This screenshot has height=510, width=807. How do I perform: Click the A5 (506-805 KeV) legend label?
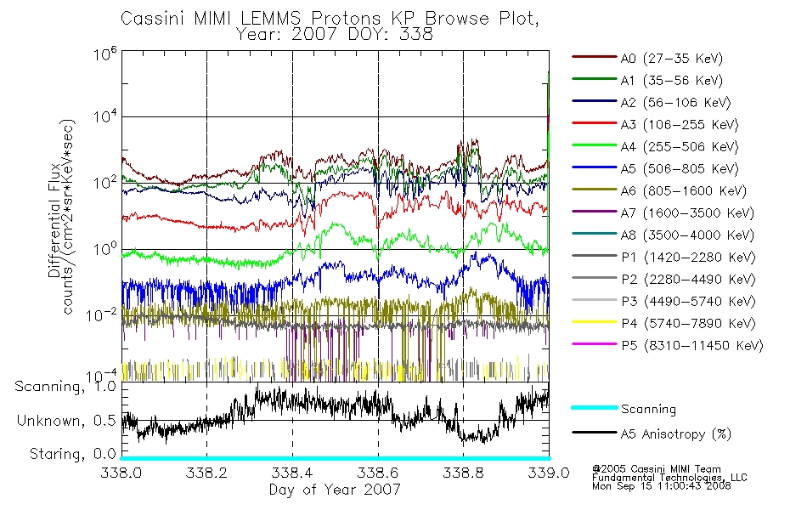click(x=680, y=169)
